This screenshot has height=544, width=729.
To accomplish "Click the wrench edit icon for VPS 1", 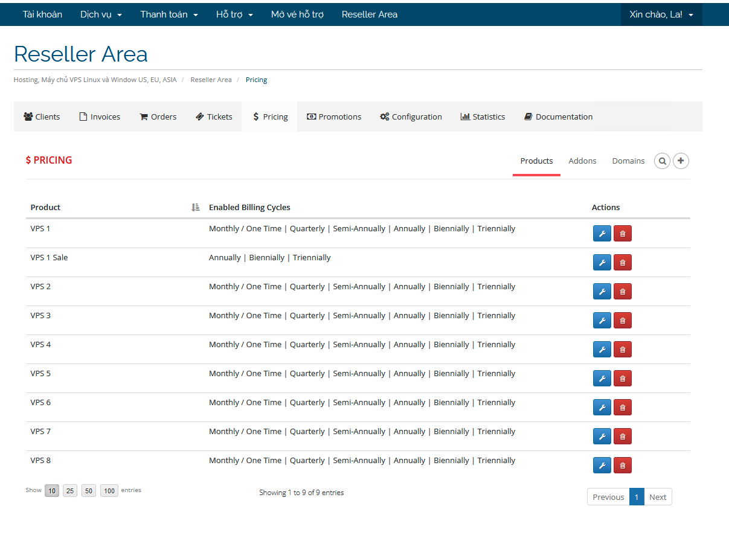I will (602, 234).
